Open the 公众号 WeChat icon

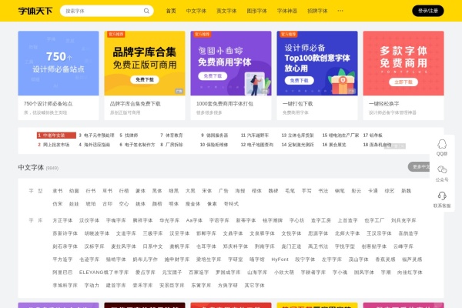click(x=442, y=169)
